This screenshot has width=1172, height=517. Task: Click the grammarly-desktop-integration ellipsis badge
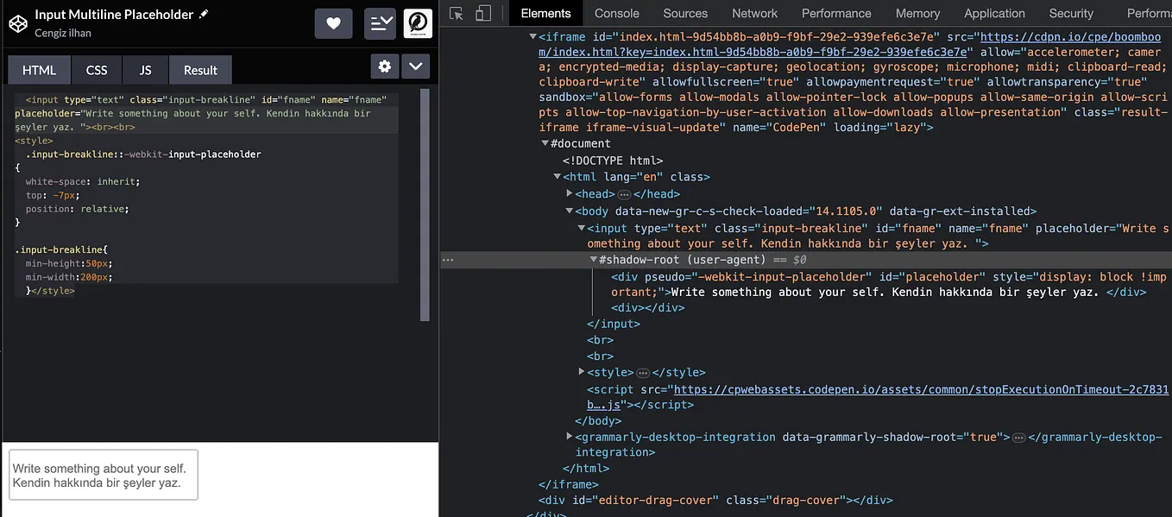(1018, 438)
